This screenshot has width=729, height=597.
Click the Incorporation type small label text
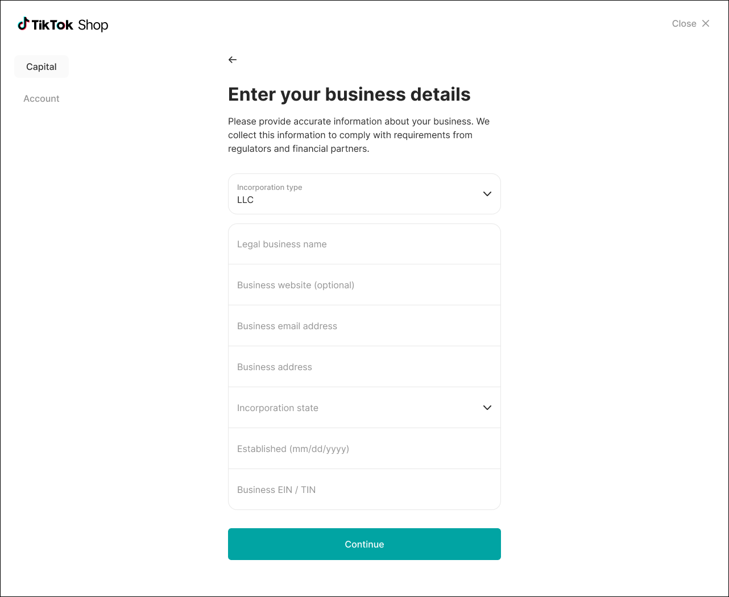tap(270, 188)
